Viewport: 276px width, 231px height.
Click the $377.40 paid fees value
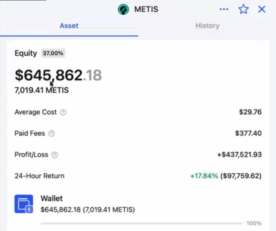click(248, 134)
